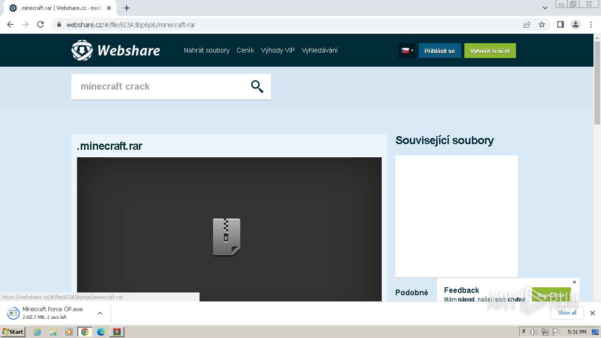
Task: Click the Webshare logo
Action: coord(116,50)
